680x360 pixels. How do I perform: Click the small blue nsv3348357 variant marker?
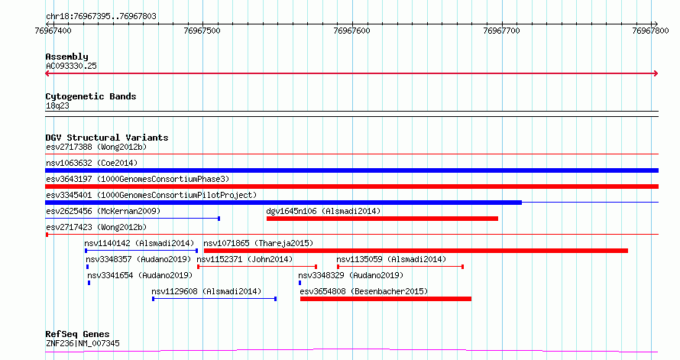(87, 267)
